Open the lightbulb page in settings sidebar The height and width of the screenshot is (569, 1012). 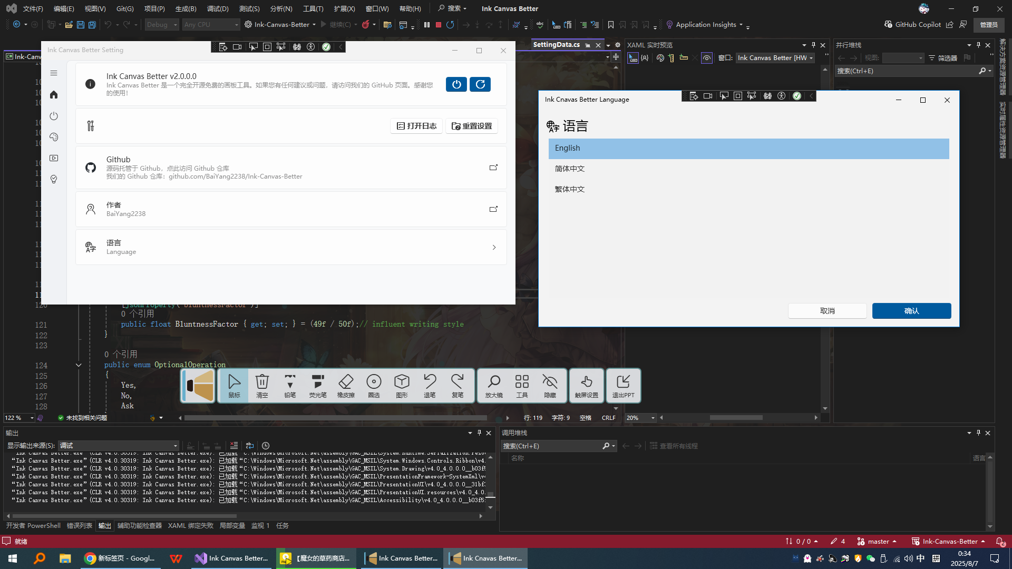pyautogui.click(x=54, y=179)
